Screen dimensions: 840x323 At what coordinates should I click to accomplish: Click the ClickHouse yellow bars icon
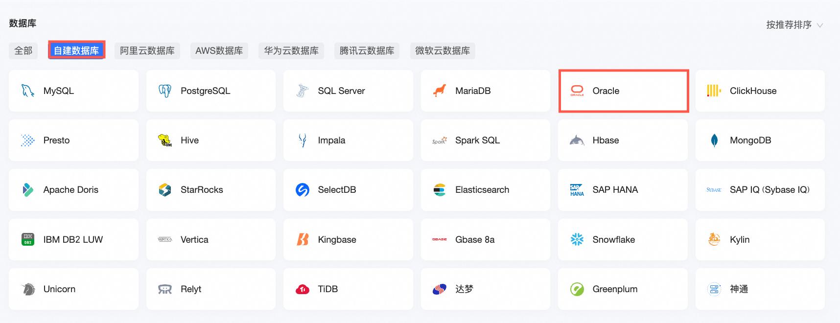click(714, 91)
